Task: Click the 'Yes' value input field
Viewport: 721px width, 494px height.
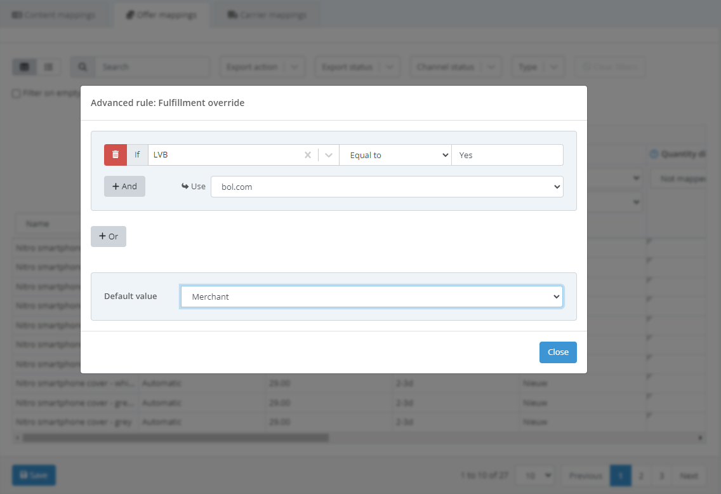Action: click(506, 155)
